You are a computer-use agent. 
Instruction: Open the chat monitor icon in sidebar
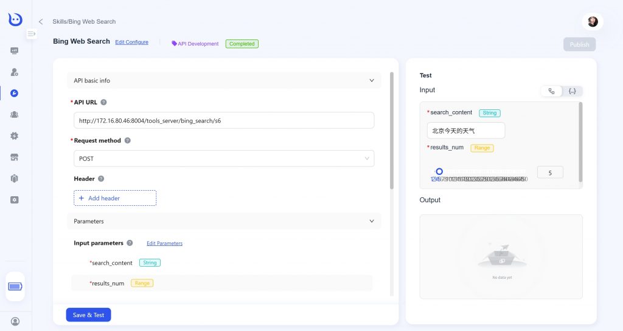coord(15,50)
